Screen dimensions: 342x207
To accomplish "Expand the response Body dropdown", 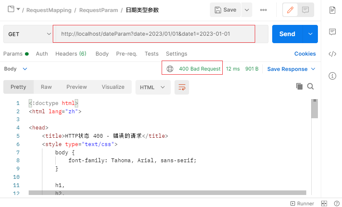I will click(15, 69).
